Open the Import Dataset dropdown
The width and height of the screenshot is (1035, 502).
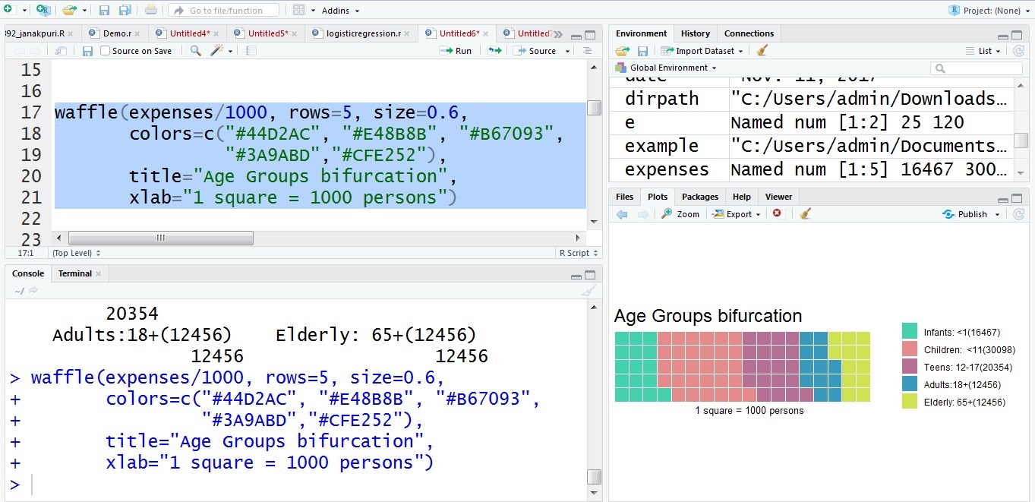tap(702, 51)
